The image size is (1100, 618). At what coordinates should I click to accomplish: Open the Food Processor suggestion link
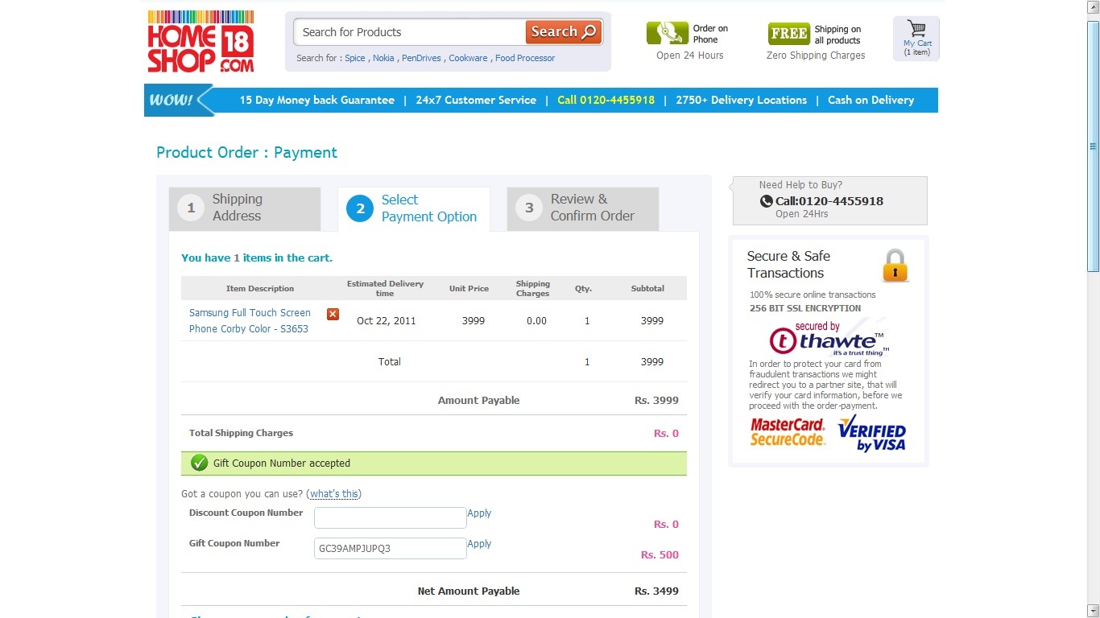click(x=525, y=58)
